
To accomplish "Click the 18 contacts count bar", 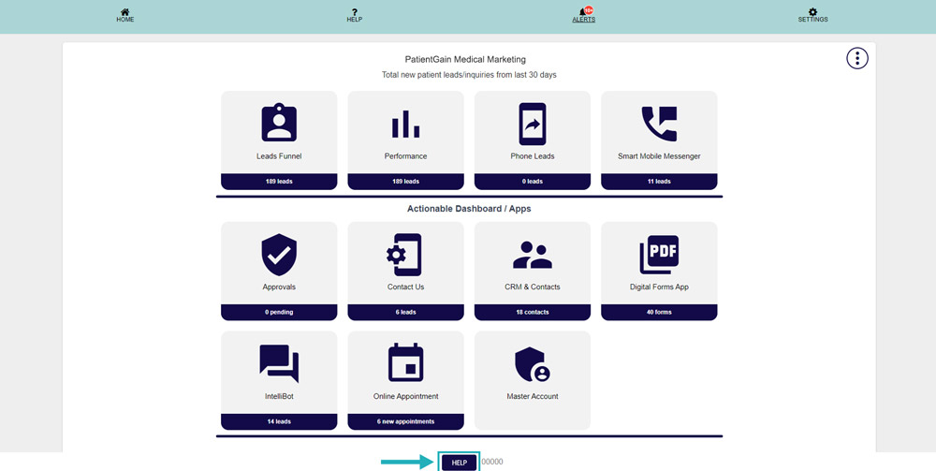I will 533,312.
